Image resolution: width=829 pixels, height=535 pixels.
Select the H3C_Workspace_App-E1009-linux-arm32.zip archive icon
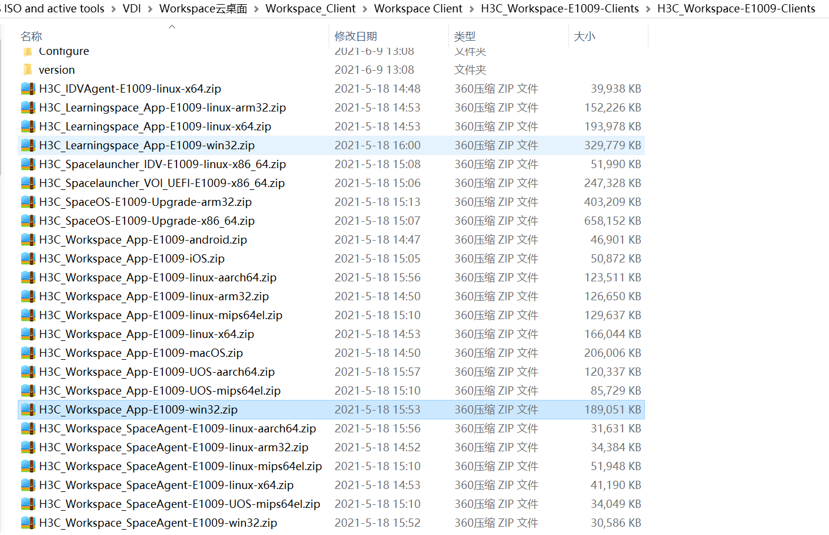28,296
